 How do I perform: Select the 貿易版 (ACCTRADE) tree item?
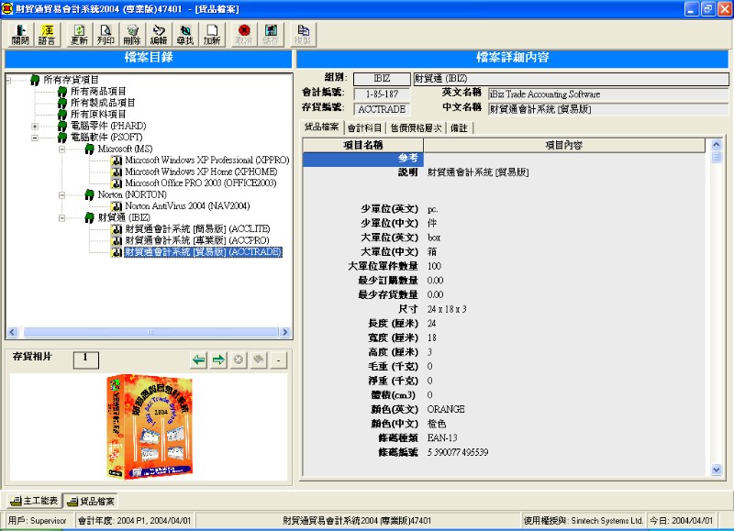click(203, 251)
